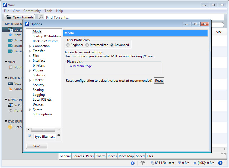The height and width of the screenshot is (168, 229).
Task: Click the blue New torrents icon
Action: (10, 35)
